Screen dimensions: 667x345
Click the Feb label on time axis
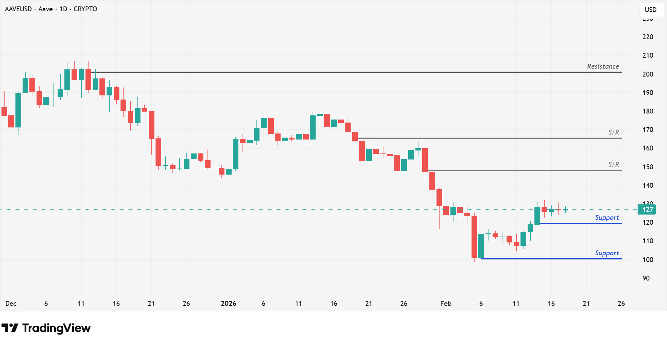[x=446, y=304]
